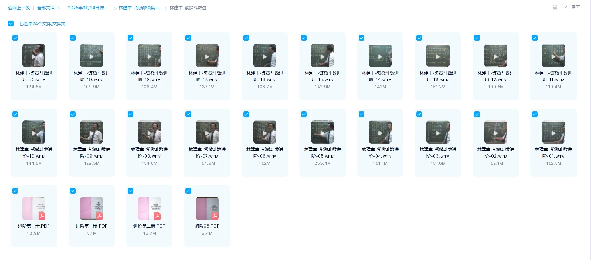Deselect the 进阶-10.wmv file checkbox
Screen dimensions: 591x260
click(15, 114)
